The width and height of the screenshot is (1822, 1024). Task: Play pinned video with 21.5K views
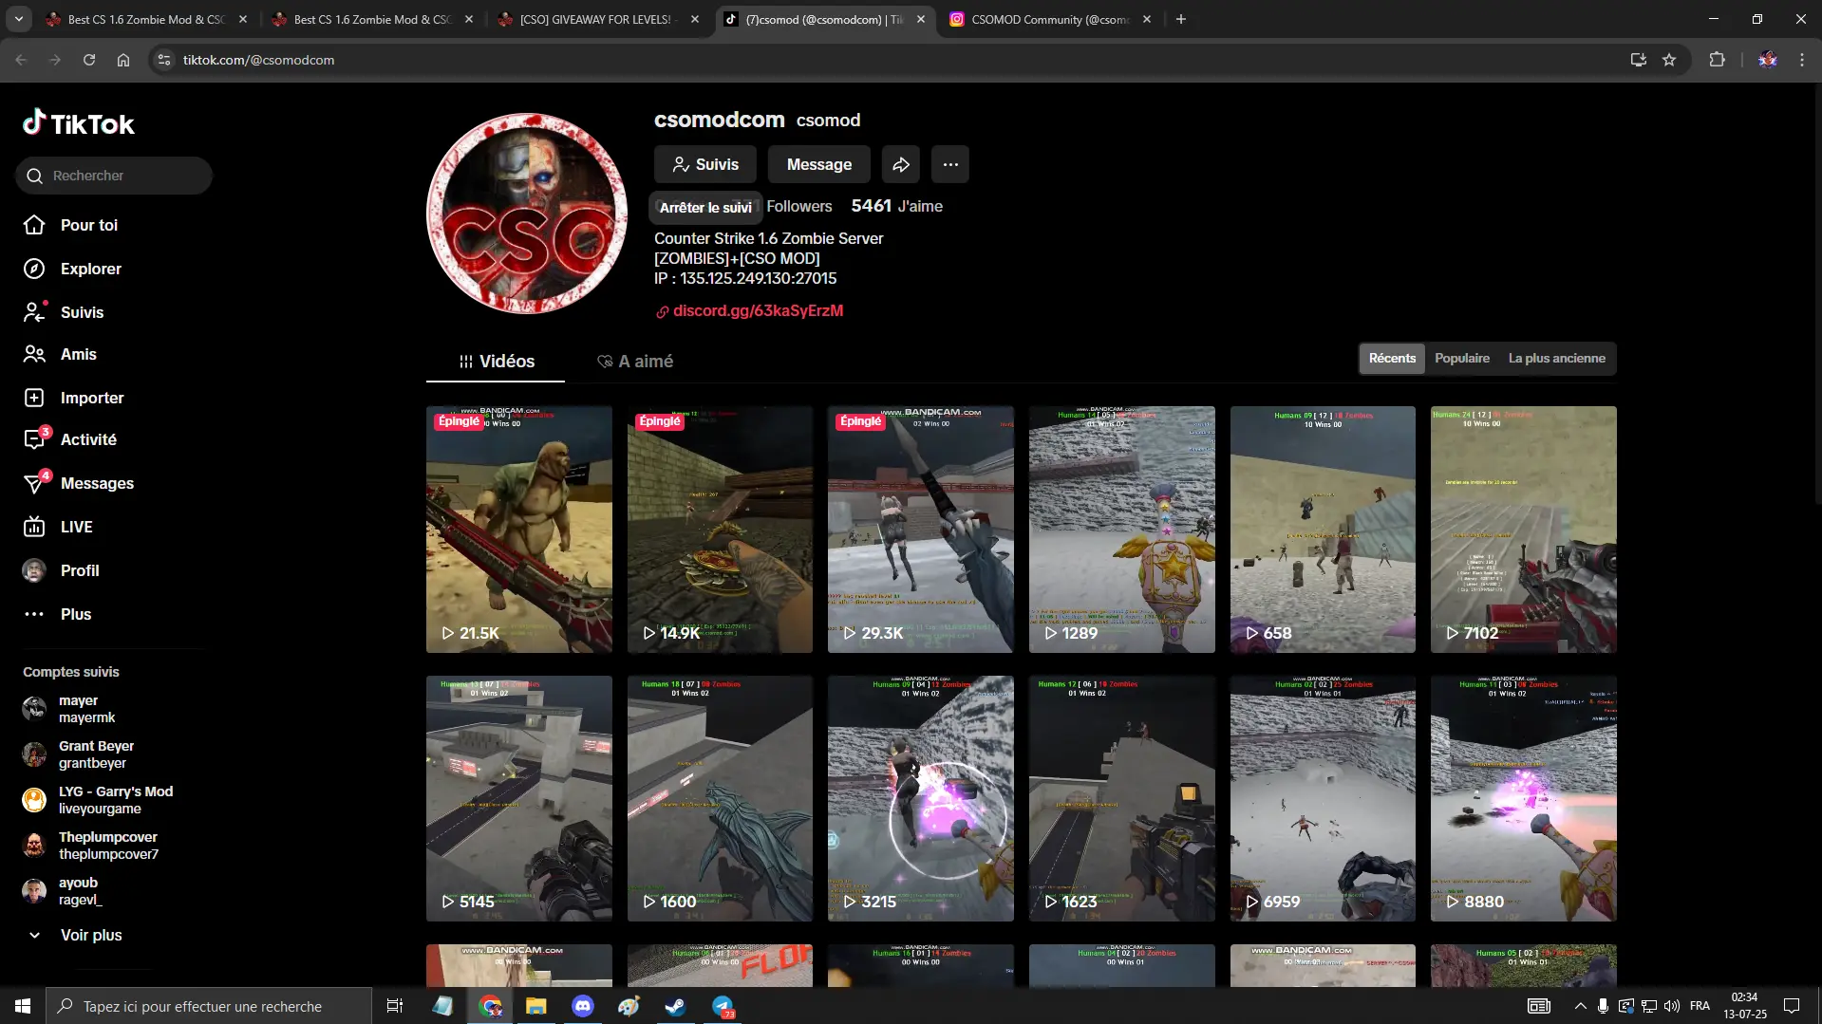click(x=518, y=530)
